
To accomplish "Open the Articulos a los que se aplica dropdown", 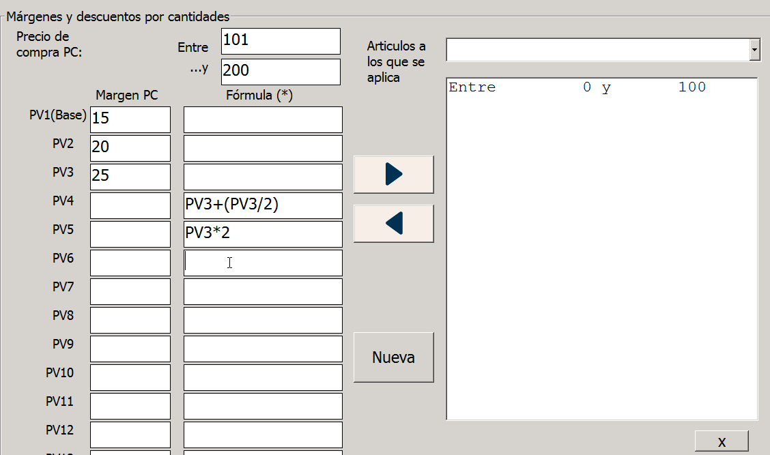I will click(x=754, y=50).
